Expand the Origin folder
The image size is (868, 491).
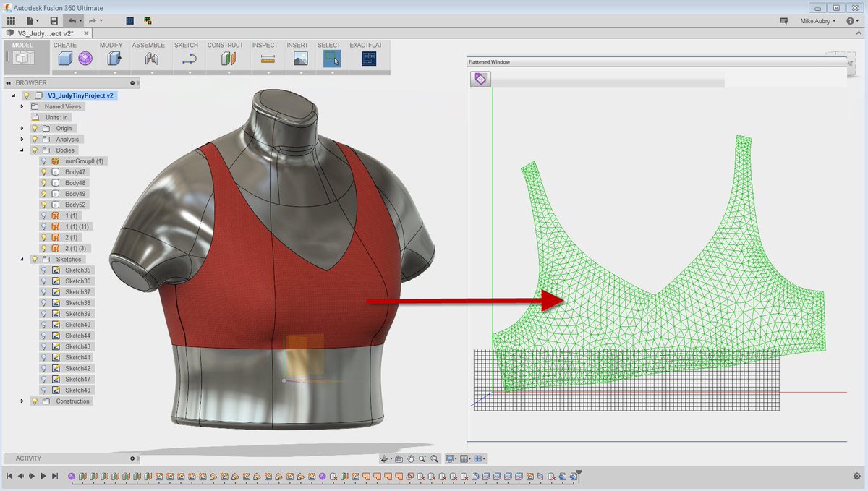click(22, 129)
